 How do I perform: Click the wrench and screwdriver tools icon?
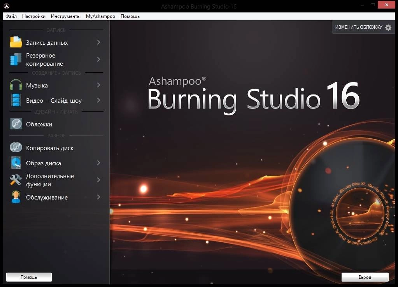coord(16,180)
